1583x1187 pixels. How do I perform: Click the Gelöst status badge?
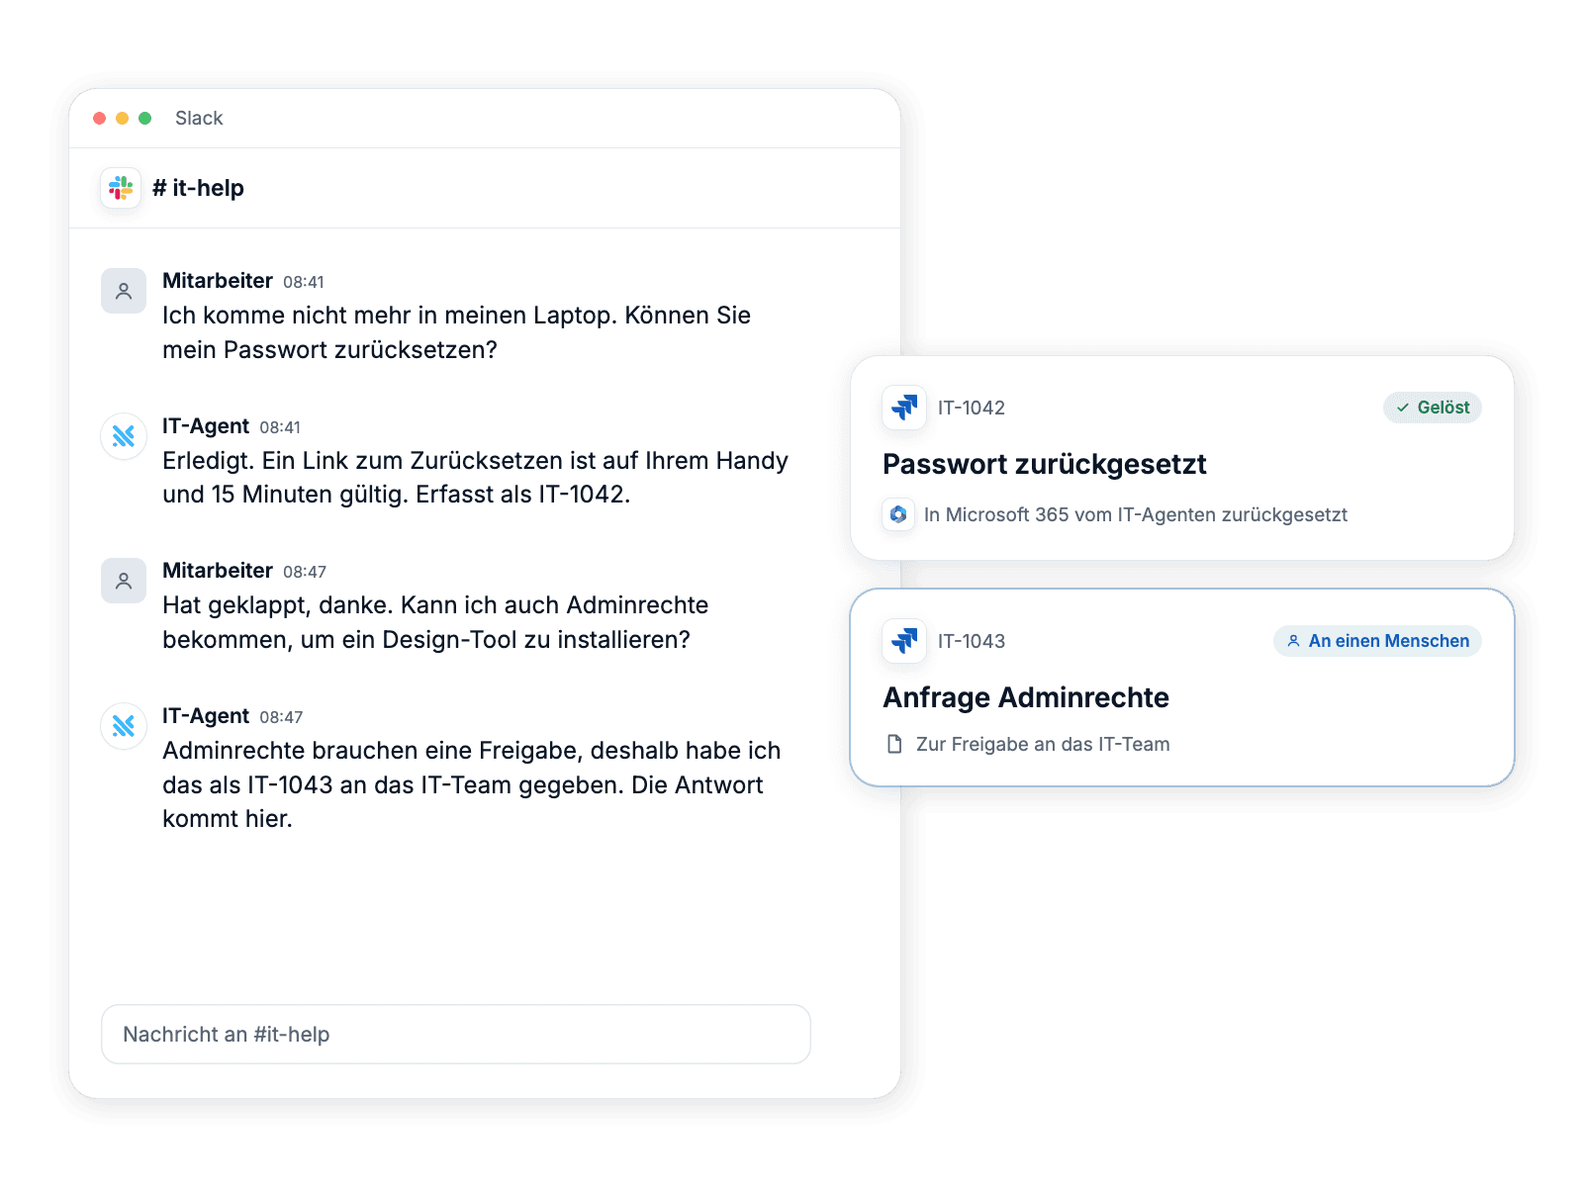pos(1433,408)
